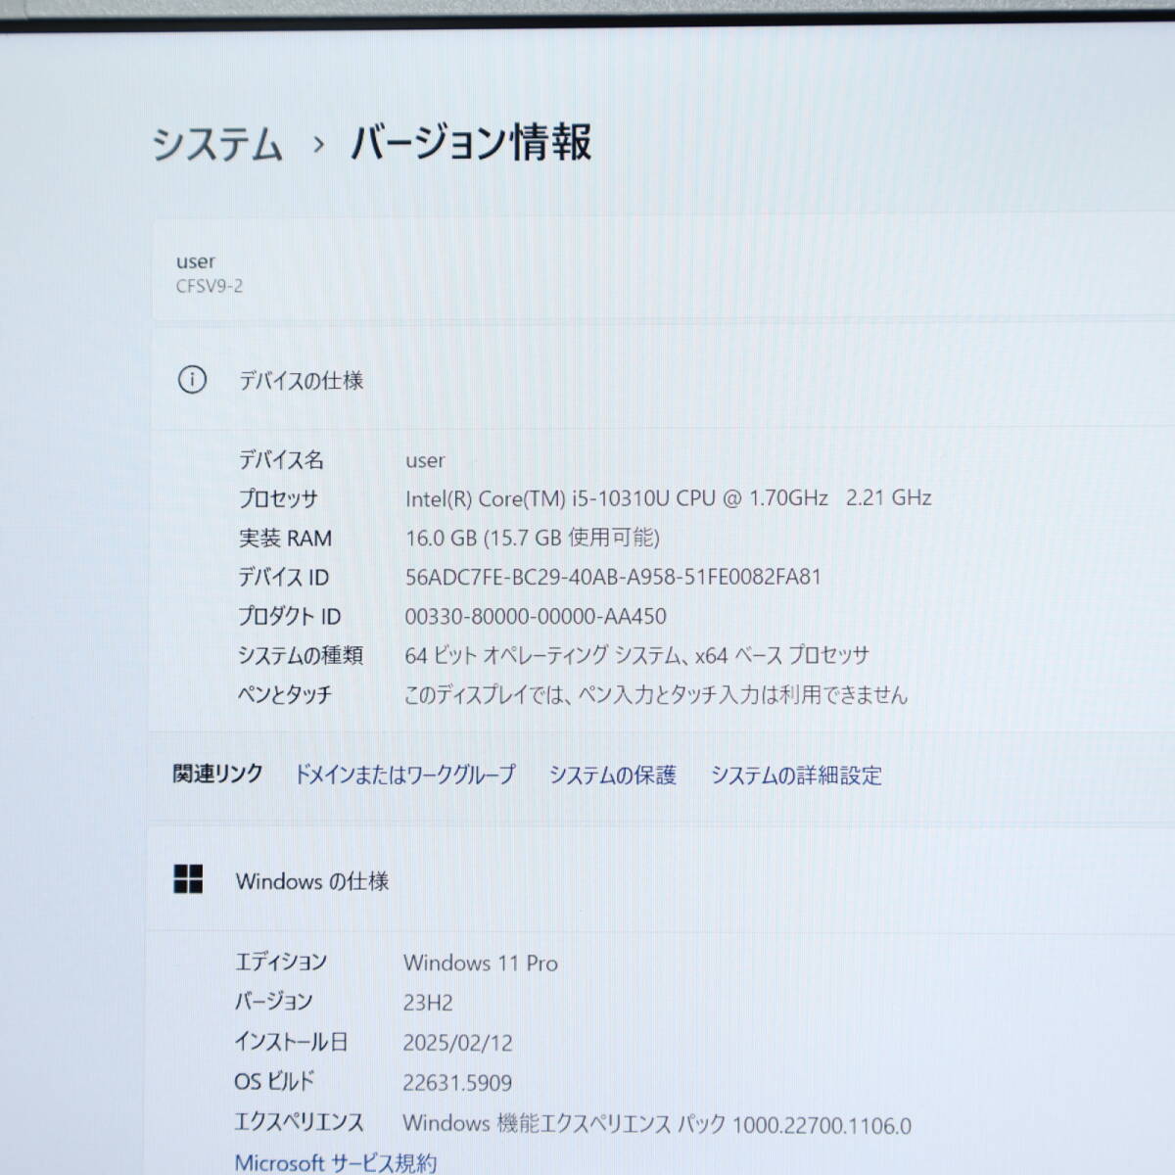Click the エクスペリエンス label

(x=299, y=1121)
